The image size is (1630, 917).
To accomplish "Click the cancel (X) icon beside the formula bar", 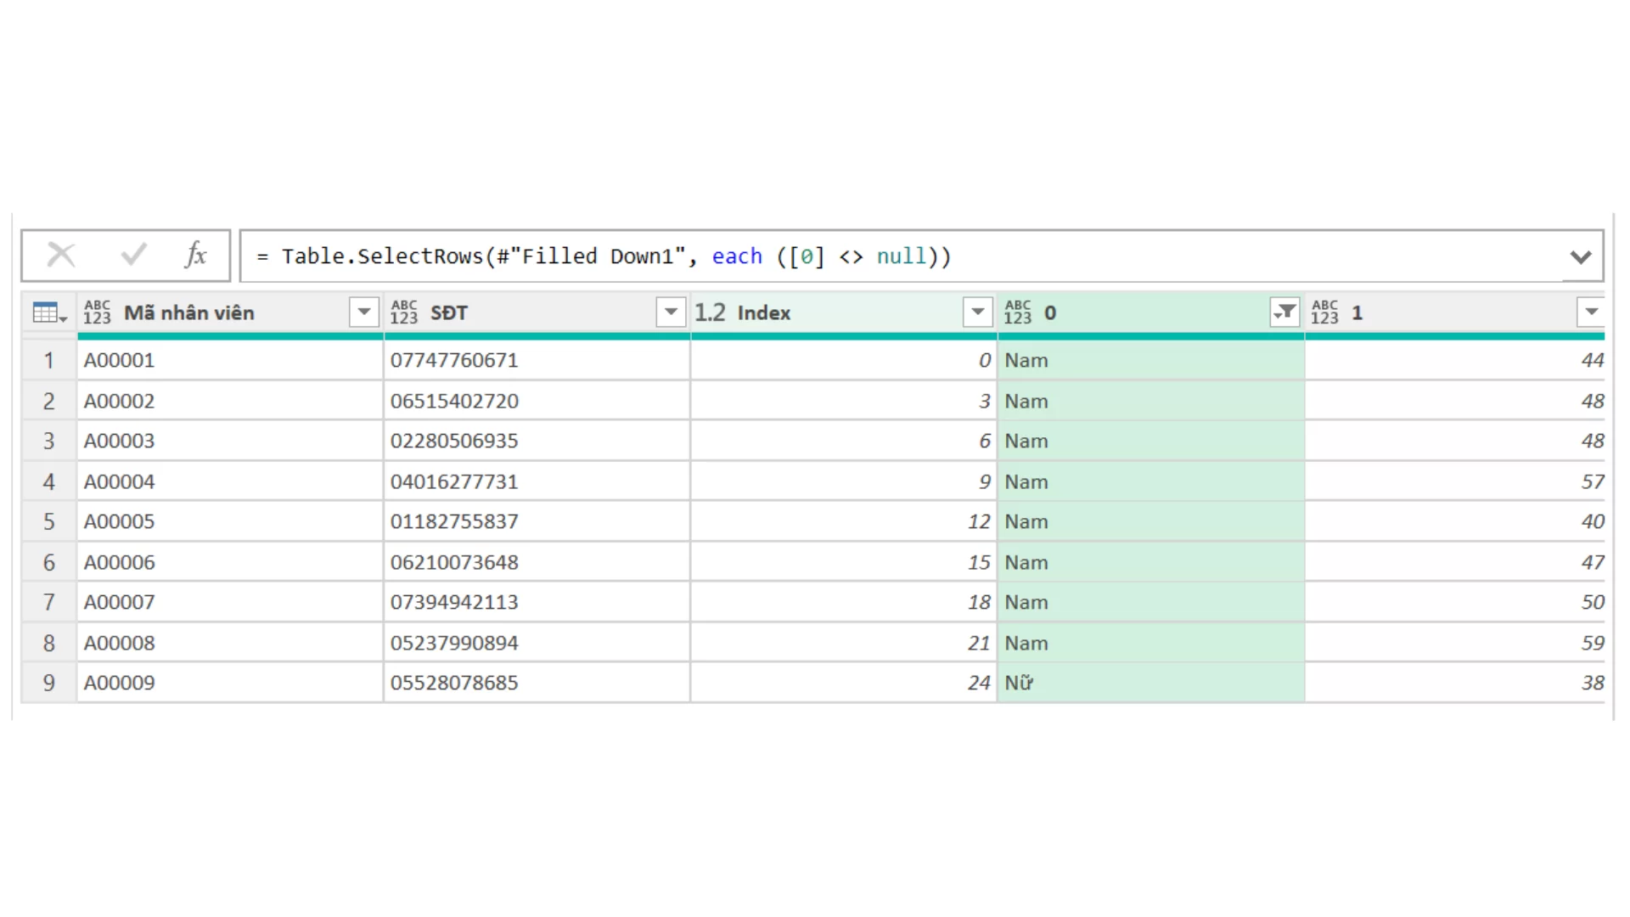I will [60, 255].
